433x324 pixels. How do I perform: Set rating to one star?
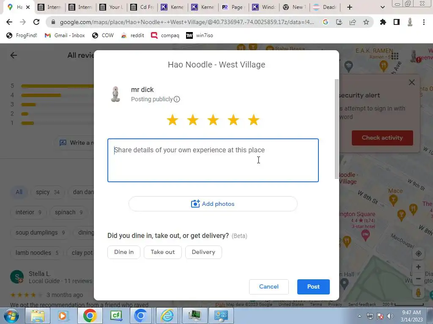point(173,120)
